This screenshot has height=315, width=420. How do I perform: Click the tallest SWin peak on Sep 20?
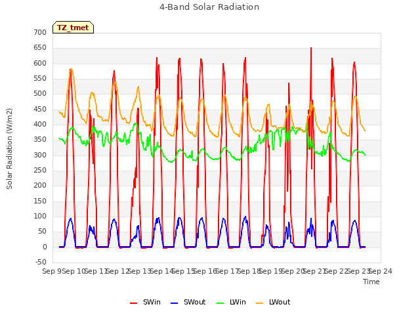[x=311, y=48]
